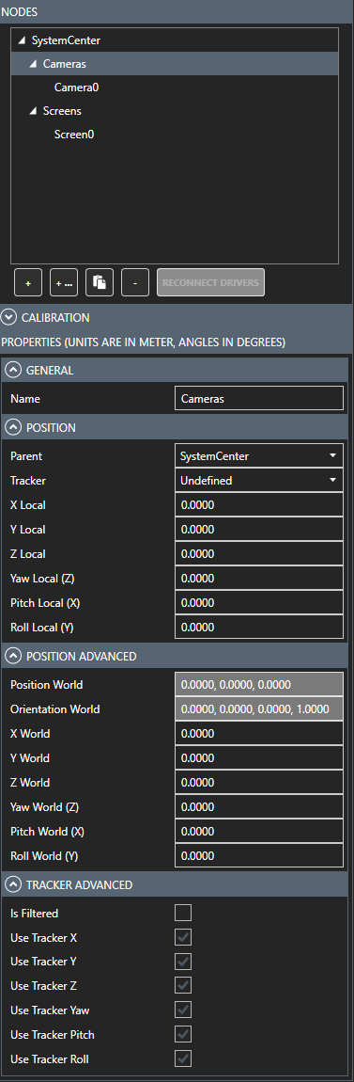
Task: Select Screen0 in the nodes tree
Action: pyautogui.click(x=73, y=135)
